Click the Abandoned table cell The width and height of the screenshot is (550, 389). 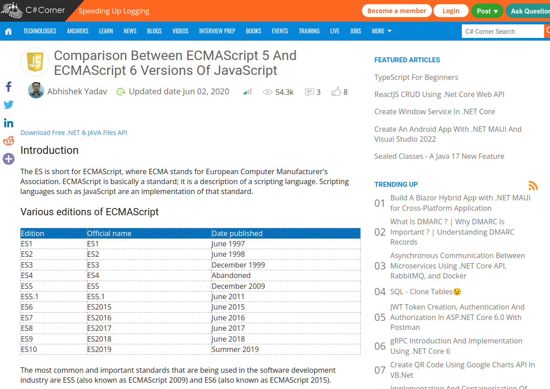(286, 275)
